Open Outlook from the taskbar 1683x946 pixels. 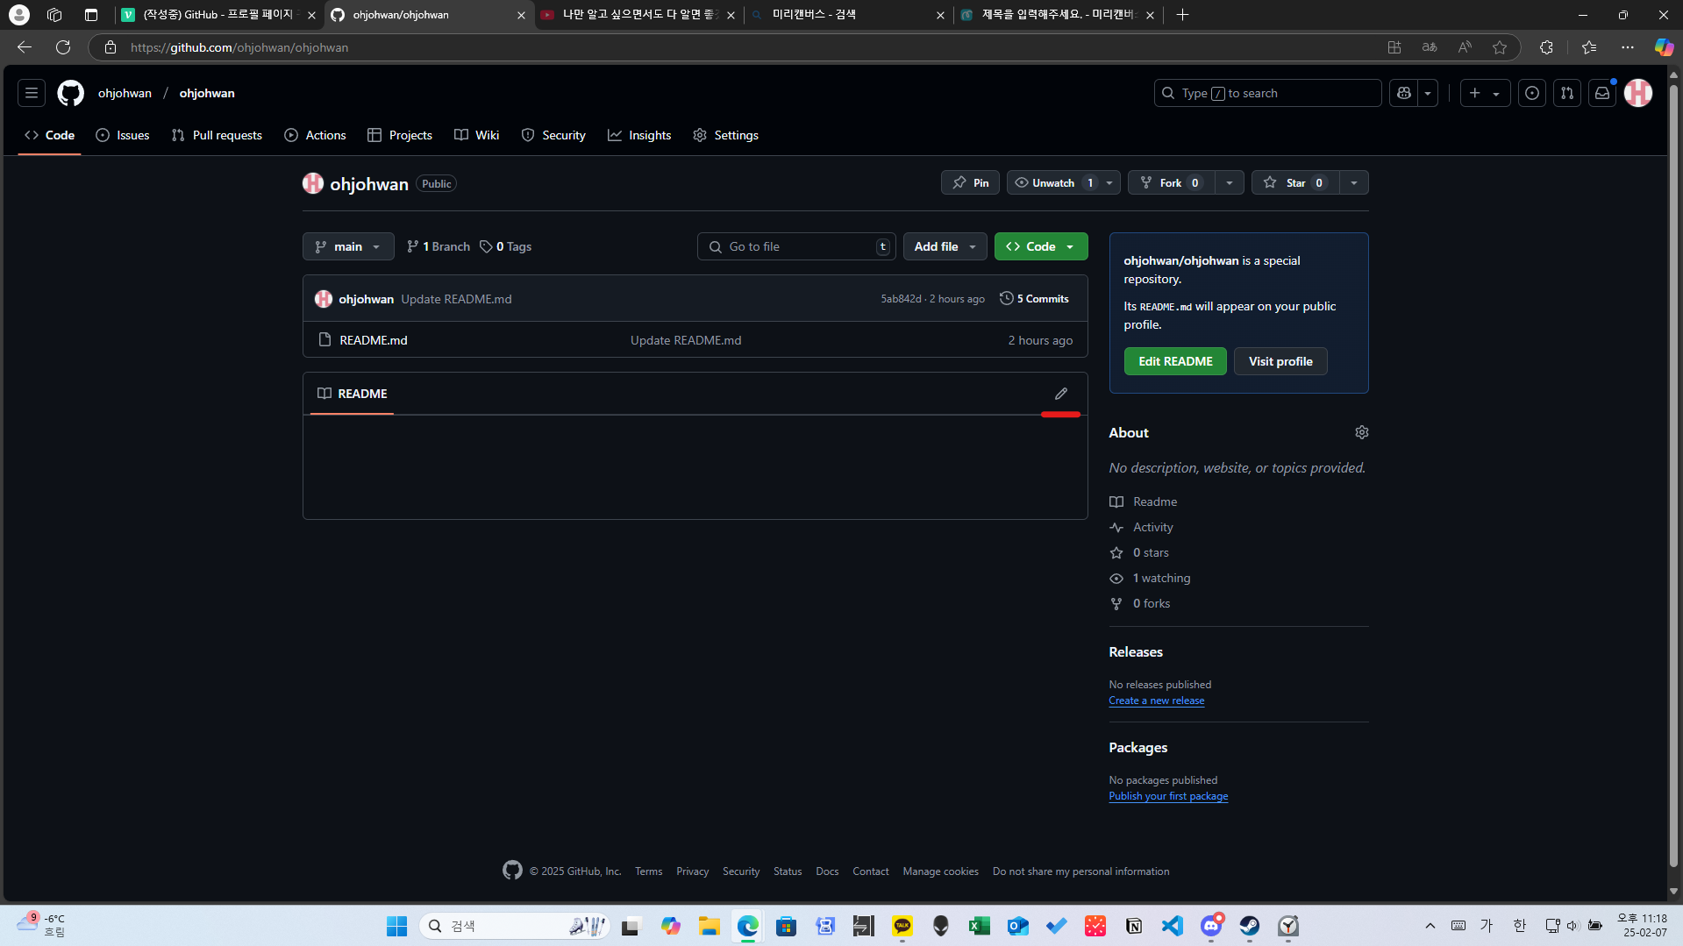pos(1018,926)
